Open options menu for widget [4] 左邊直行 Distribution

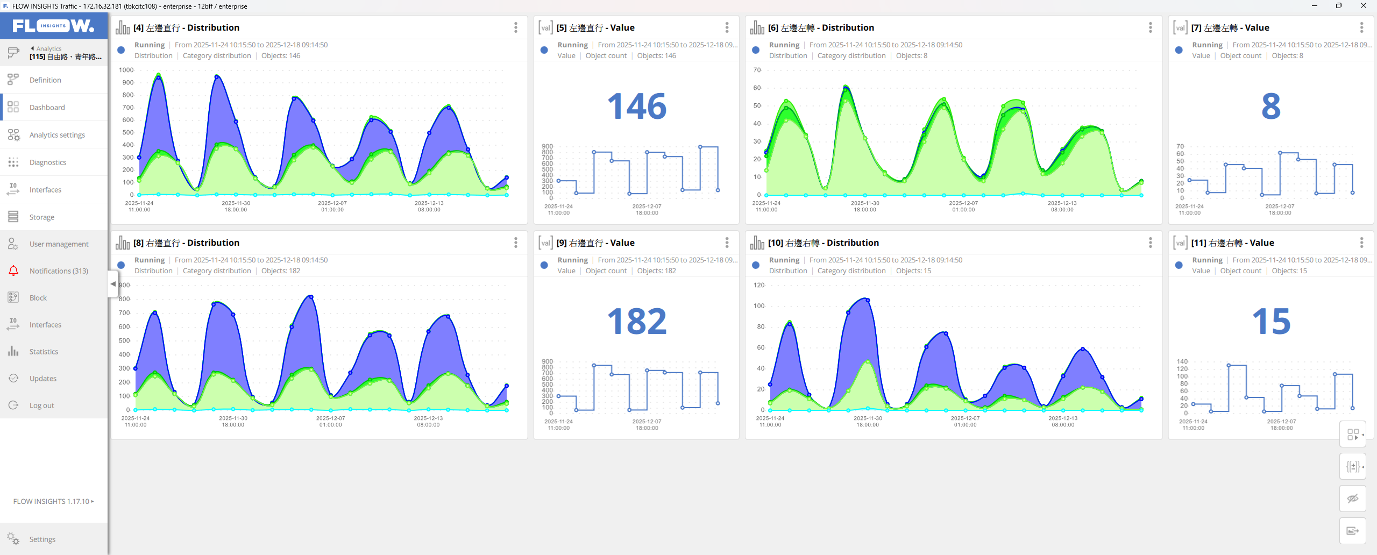[x=515, y=27]
